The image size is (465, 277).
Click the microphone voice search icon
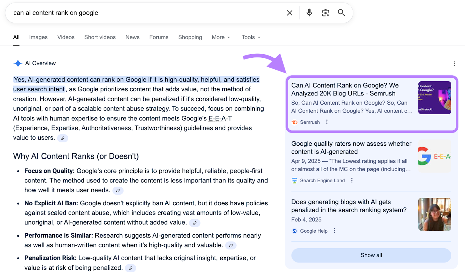[x=309, y=12]
